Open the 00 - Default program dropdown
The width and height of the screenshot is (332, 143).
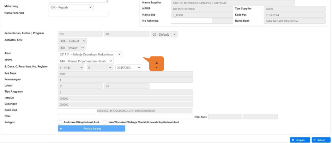tap(164, 34)
